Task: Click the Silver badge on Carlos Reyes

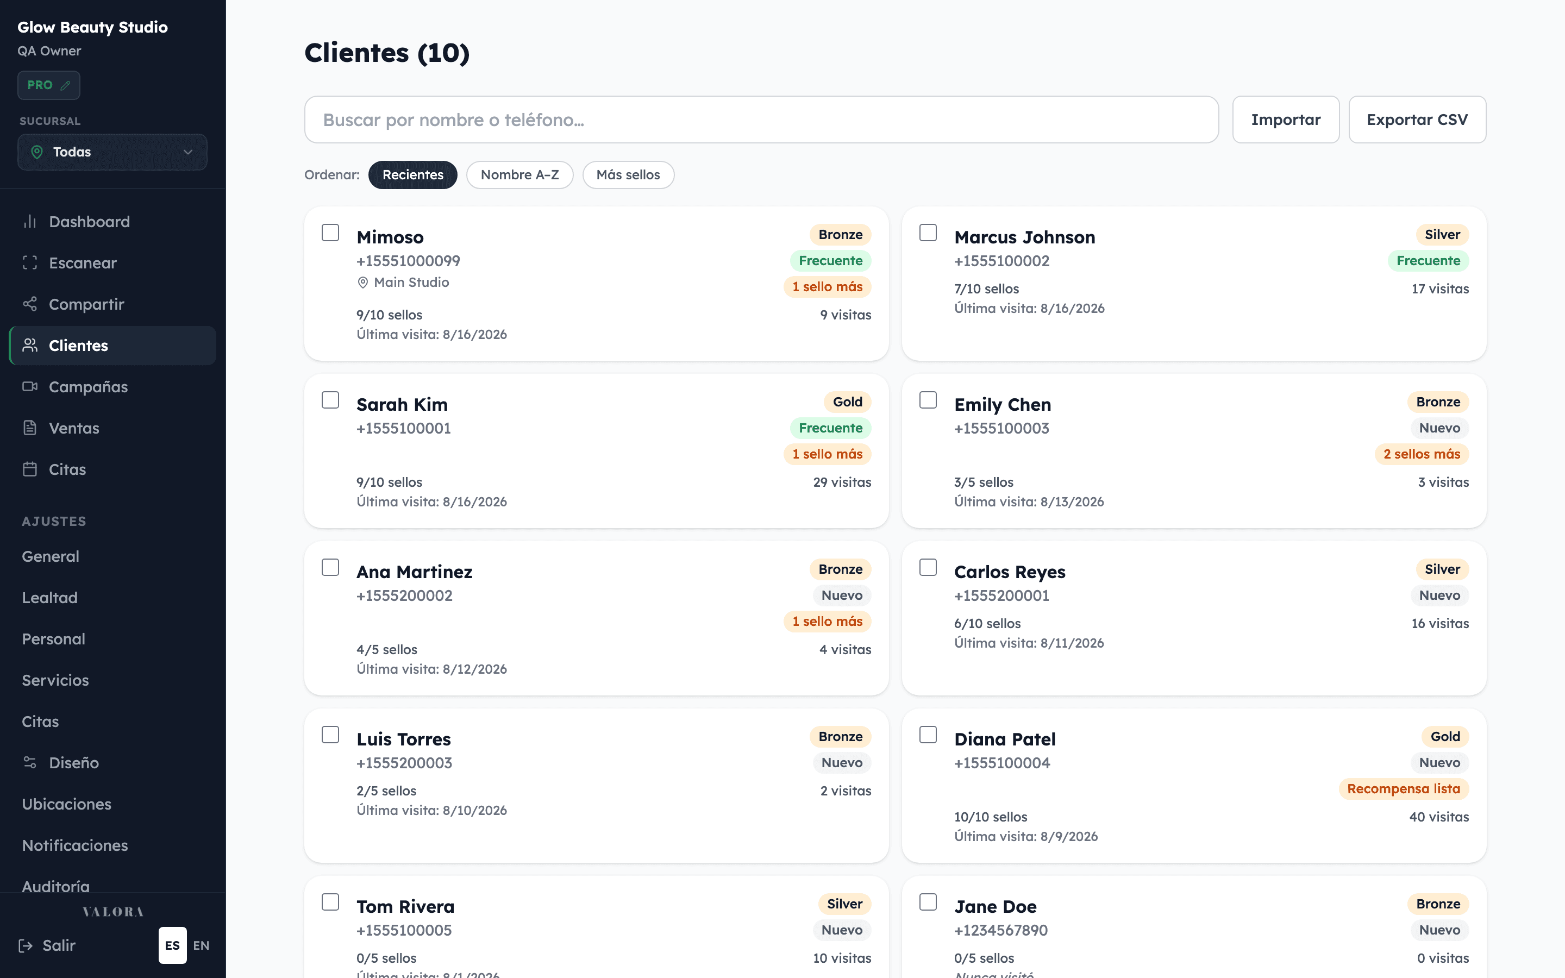Action: point(1442,570)
